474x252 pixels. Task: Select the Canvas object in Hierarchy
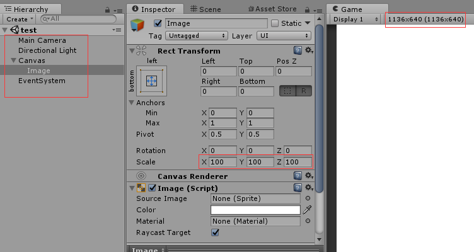[32, 60]
